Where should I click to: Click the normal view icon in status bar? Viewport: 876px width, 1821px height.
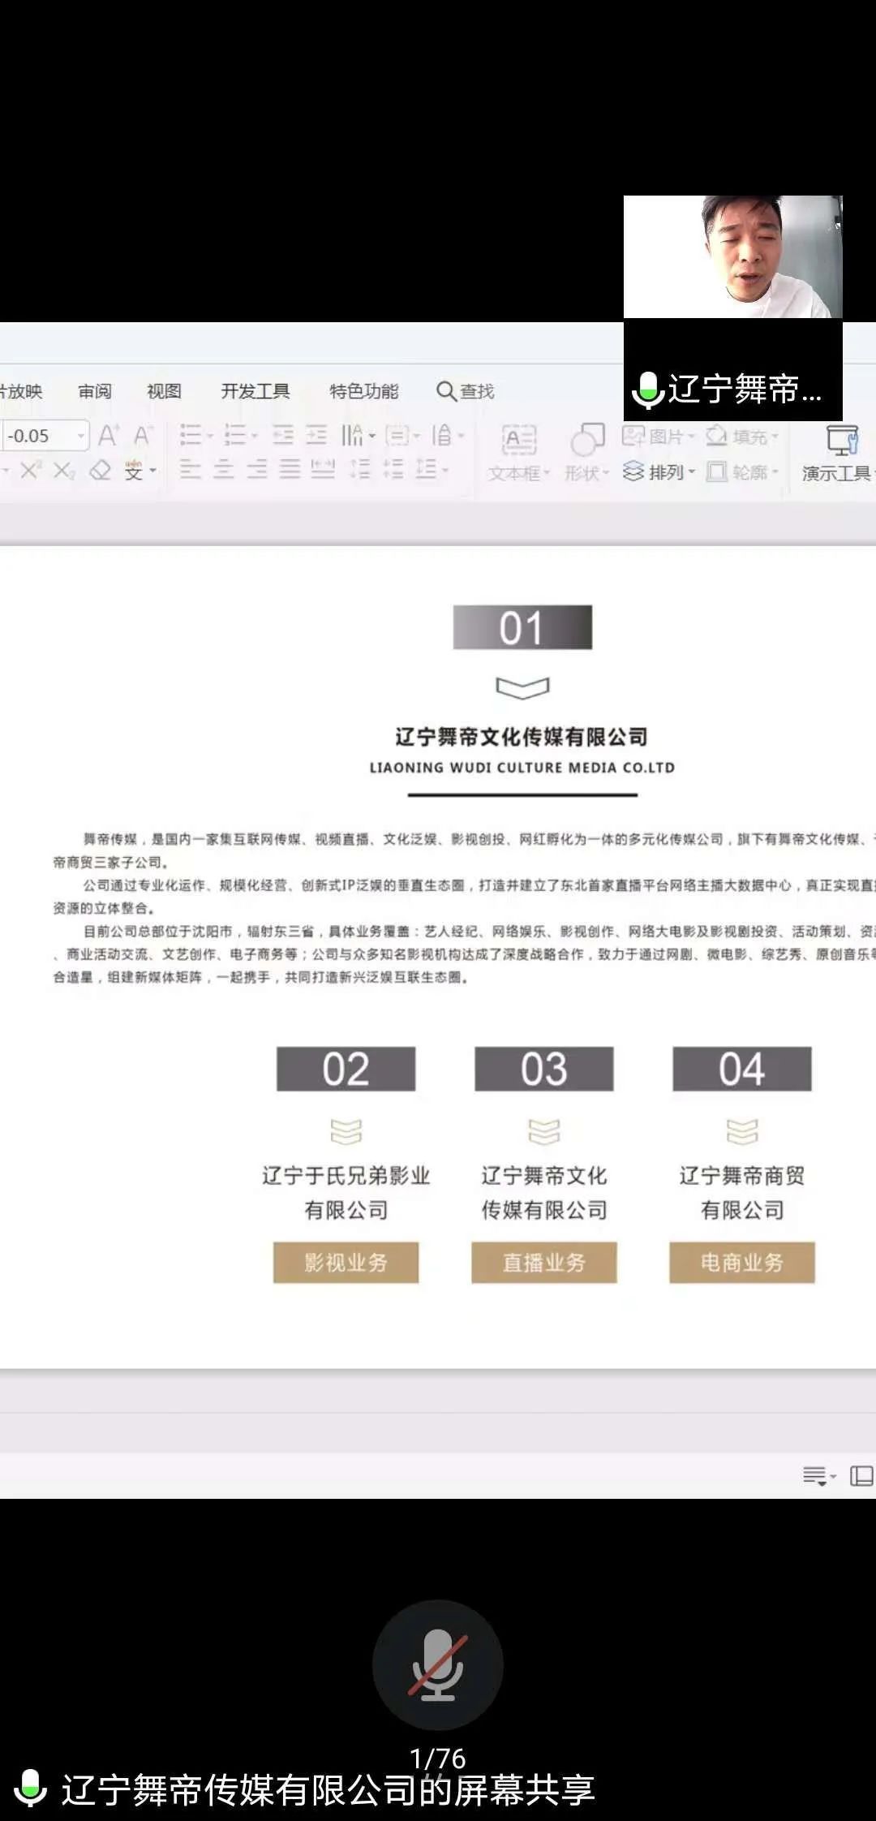(x=861, y=1476)
